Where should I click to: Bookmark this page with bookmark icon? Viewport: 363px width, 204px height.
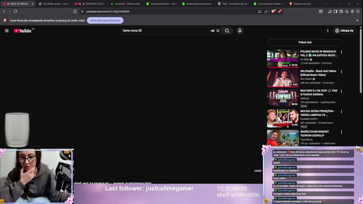tap(75, 11)
